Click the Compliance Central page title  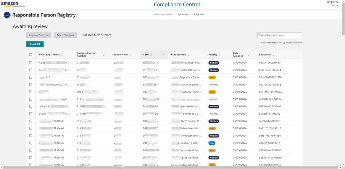point(177,4)
